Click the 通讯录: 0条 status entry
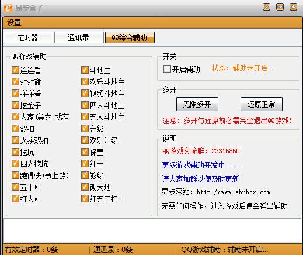303x255 pixels. coord(113,250)
